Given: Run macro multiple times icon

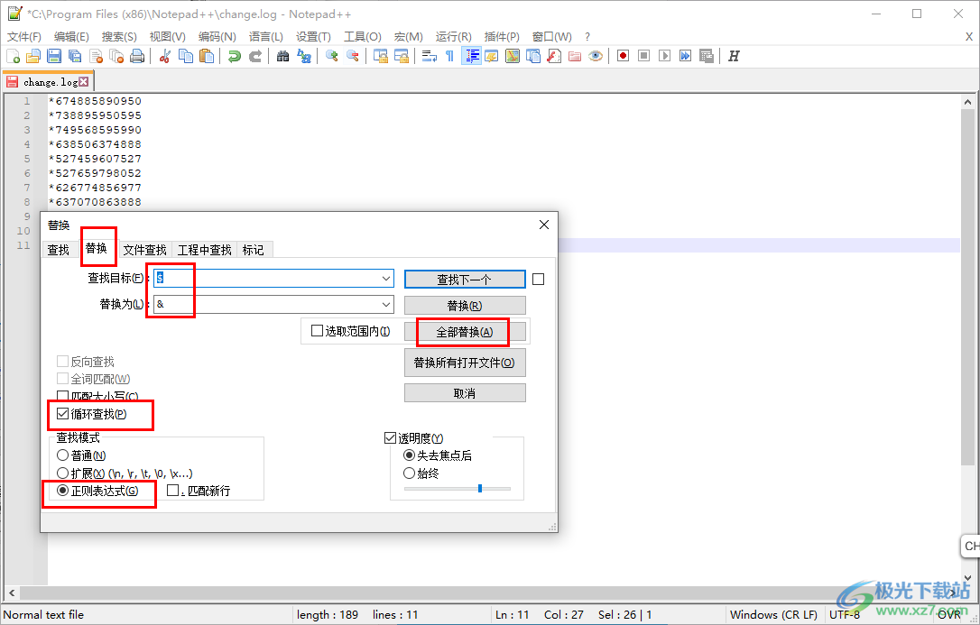Looking at the screenshot, I should click(x=686, y=56).
